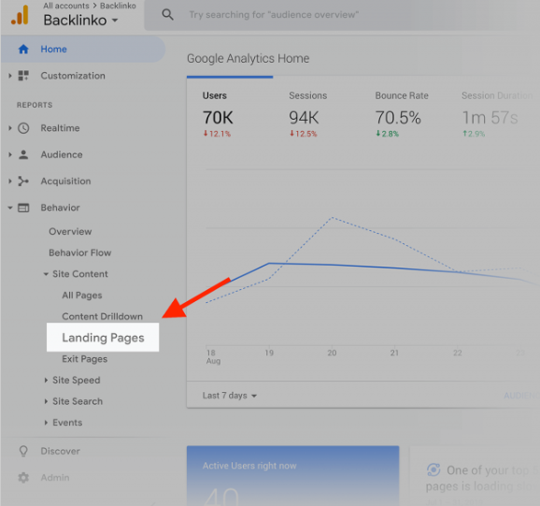Image resolution: width=540 pixels, height=506 pixels.
Task: Open the Exit Pages report
Action: tap(84, 359)
